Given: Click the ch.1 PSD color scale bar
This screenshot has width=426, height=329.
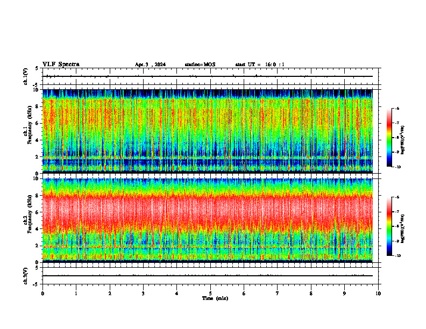Looking at the screenshot, I should [x=389, y=138].
